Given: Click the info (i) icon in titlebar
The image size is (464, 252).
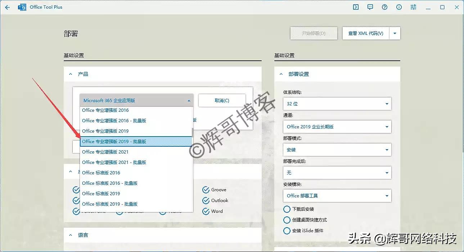Looking at the screenshot, I should tap(399, 7).
